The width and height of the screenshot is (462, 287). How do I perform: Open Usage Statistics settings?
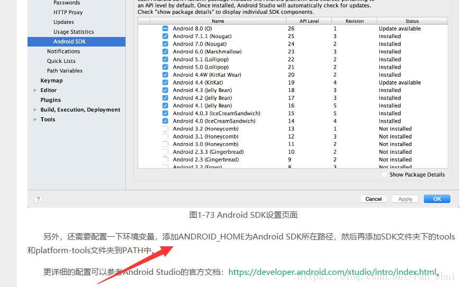pos(74,32)
